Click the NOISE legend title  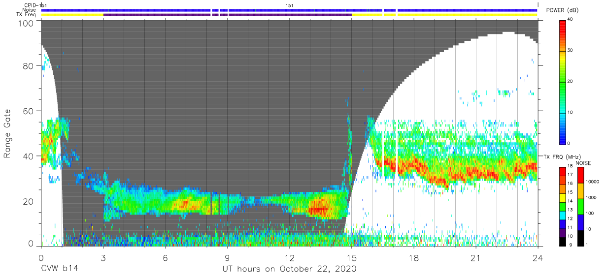[583, 163]
